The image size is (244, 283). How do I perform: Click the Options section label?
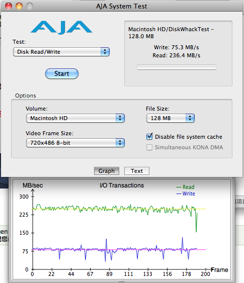coord(26,96)
